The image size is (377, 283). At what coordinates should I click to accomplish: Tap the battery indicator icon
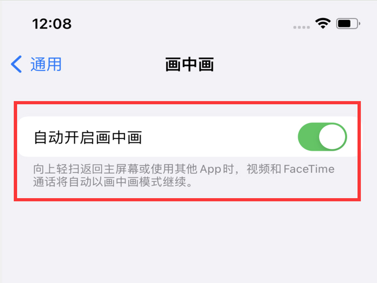point(348,24)
